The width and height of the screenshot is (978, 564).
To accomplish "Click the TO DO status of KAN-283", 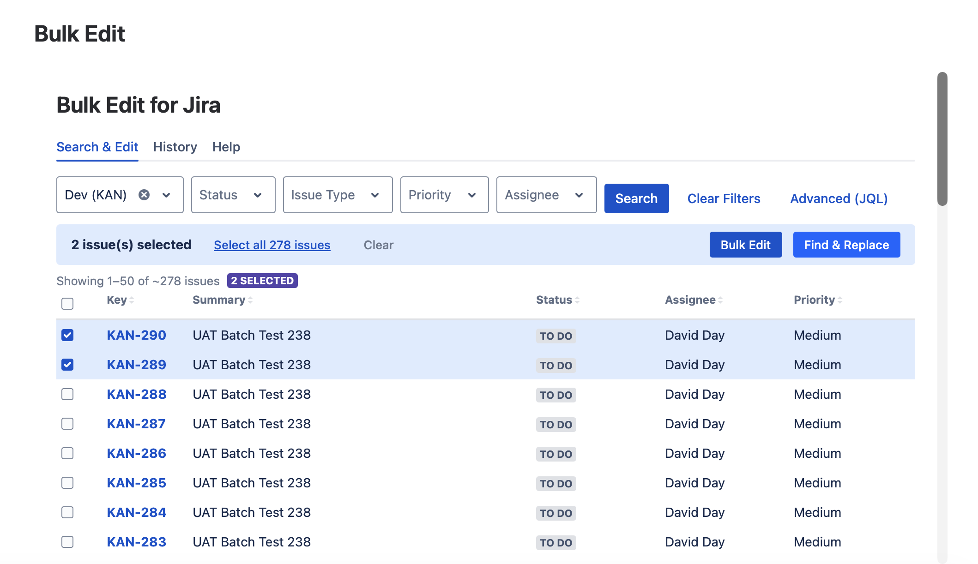I will [556, 543].
